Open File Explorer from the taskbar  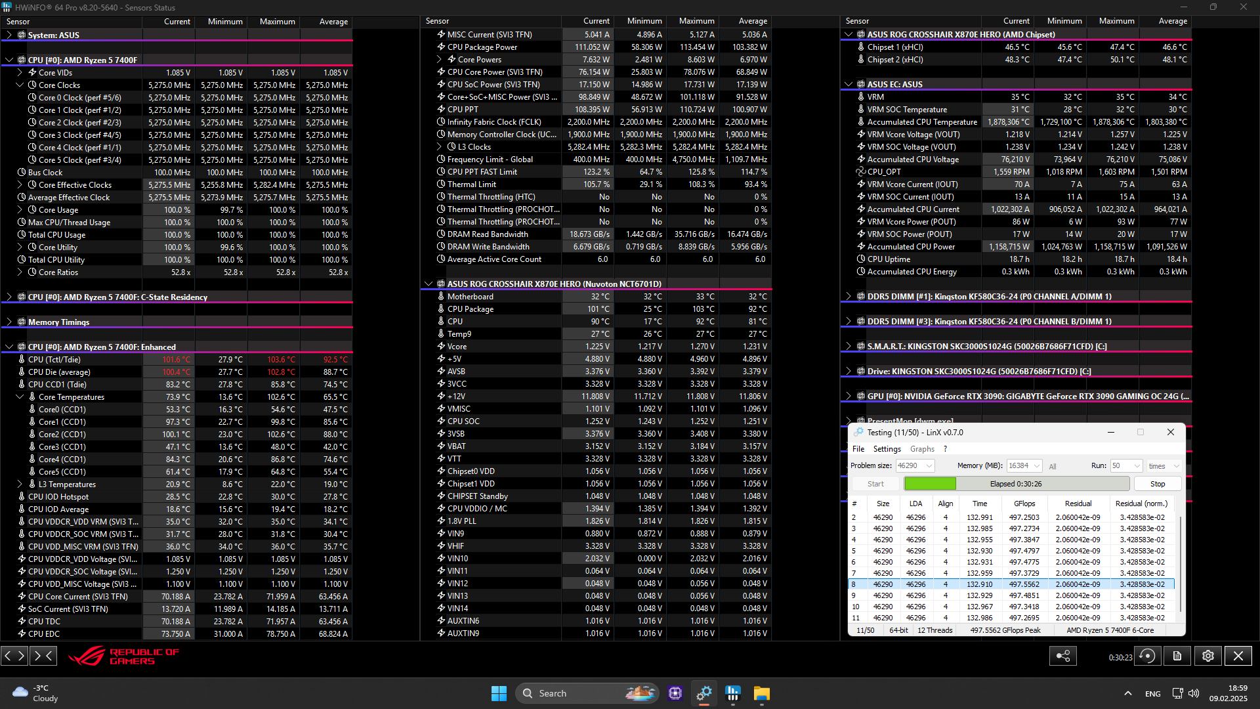(761, 693)
